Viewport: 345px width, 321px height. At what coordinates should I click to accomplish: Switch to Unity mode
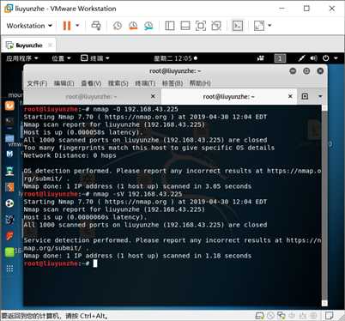pos(216,26)
